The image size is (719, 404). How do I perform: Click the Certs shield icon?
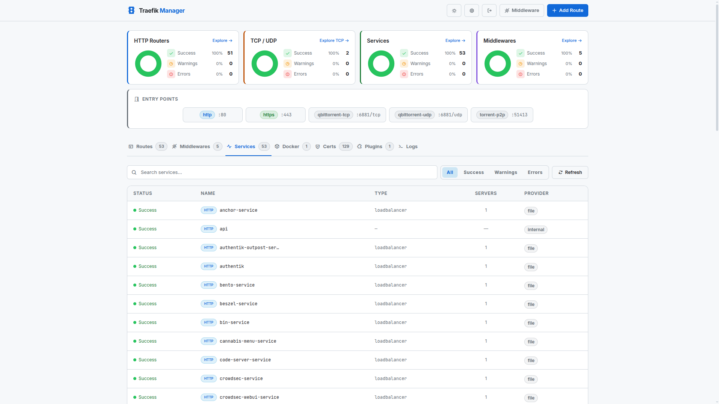318,146
